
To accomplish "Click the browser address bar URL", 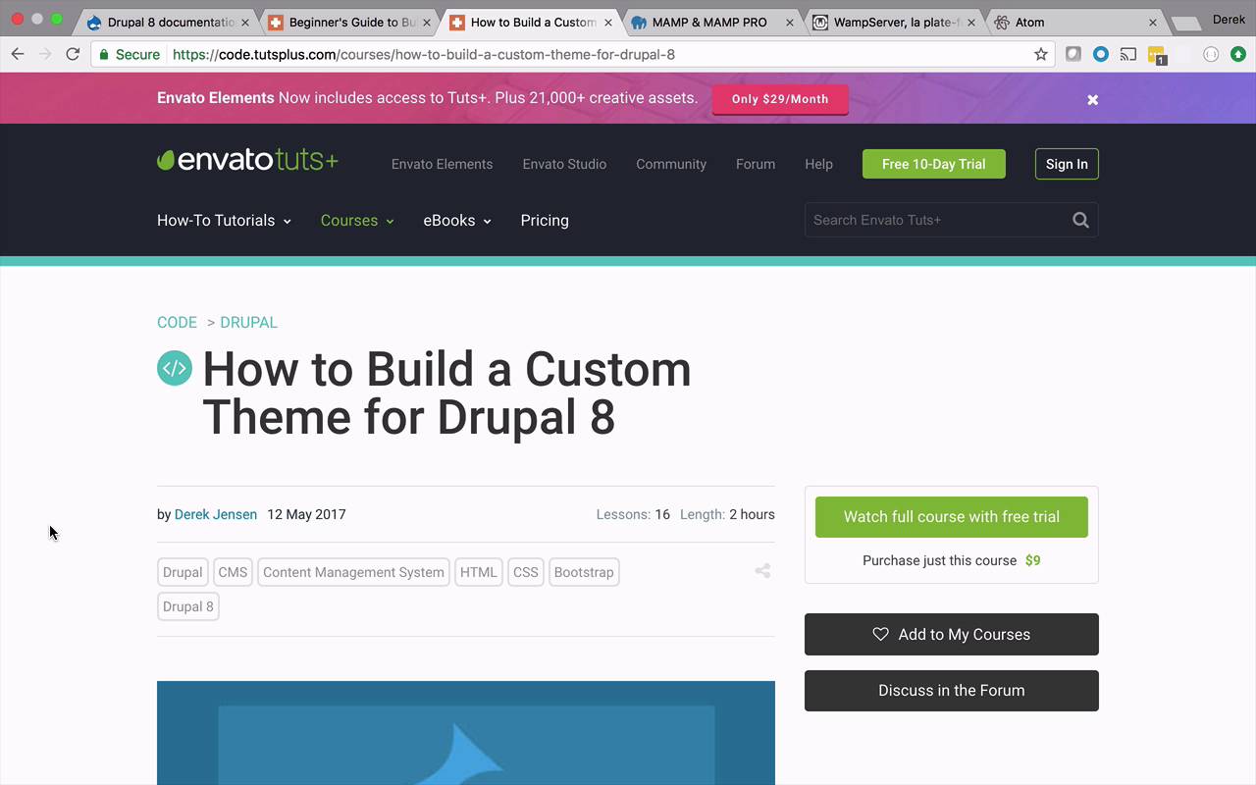I will coord(424,54).
